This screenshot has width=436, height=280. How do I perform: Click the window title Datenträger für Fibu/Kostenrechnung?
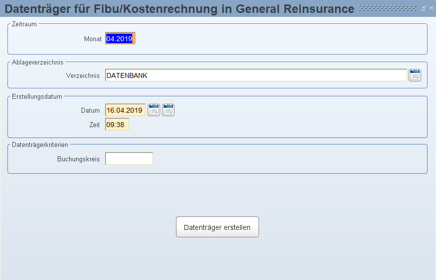pos(179,8)
